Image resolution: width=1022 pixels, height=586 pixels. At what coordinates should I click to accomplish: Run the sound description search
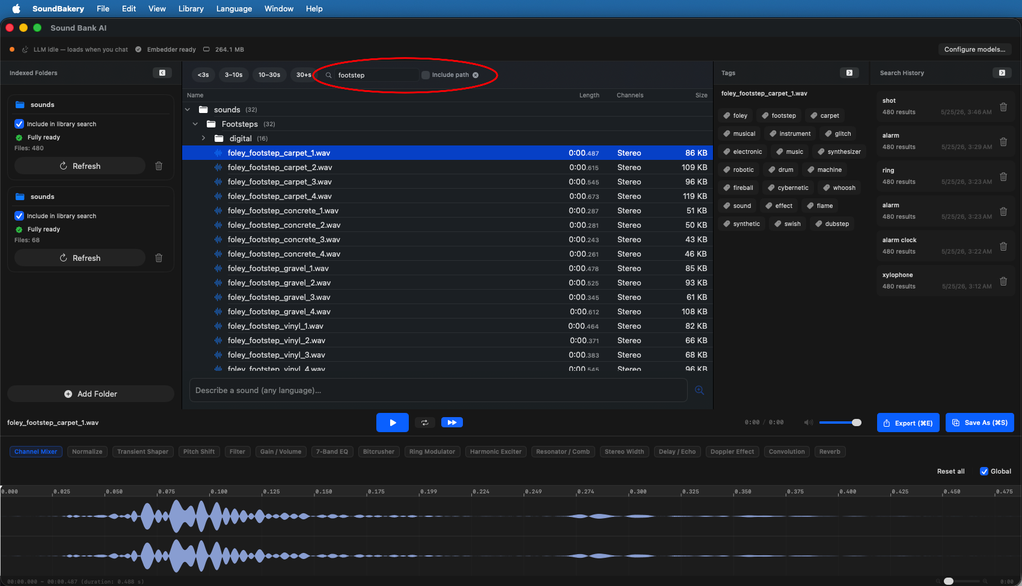(699, 390)
